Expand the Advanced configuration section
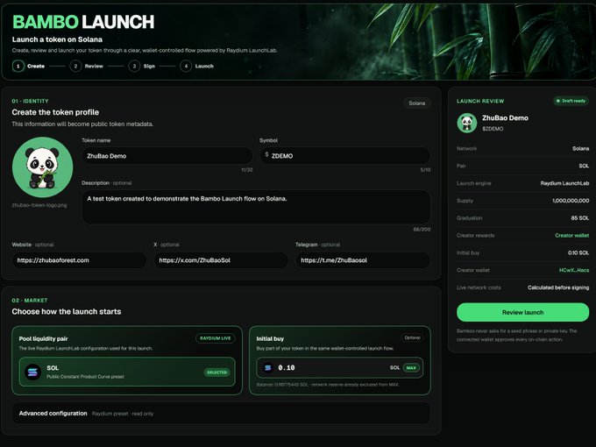The height and width of the screenshot is (447, 596). click(x=221, y=413)
